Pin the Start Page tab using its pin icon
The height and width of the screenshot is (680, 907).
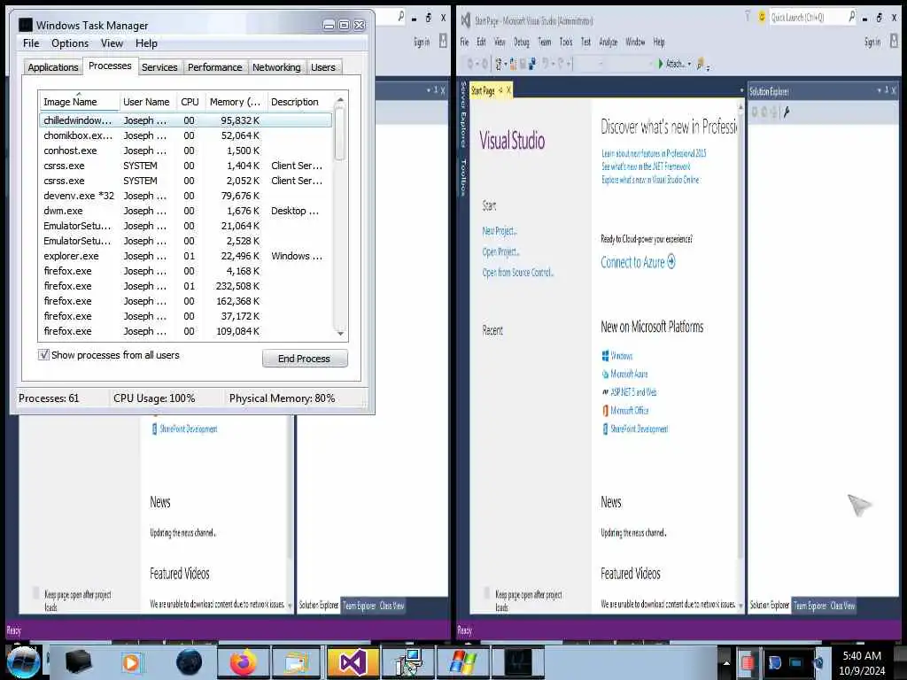[500, 90]
